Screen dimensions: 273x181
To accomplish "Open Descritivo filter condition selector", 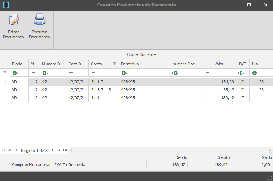I will pyautogui.click(x=123, y=73).
